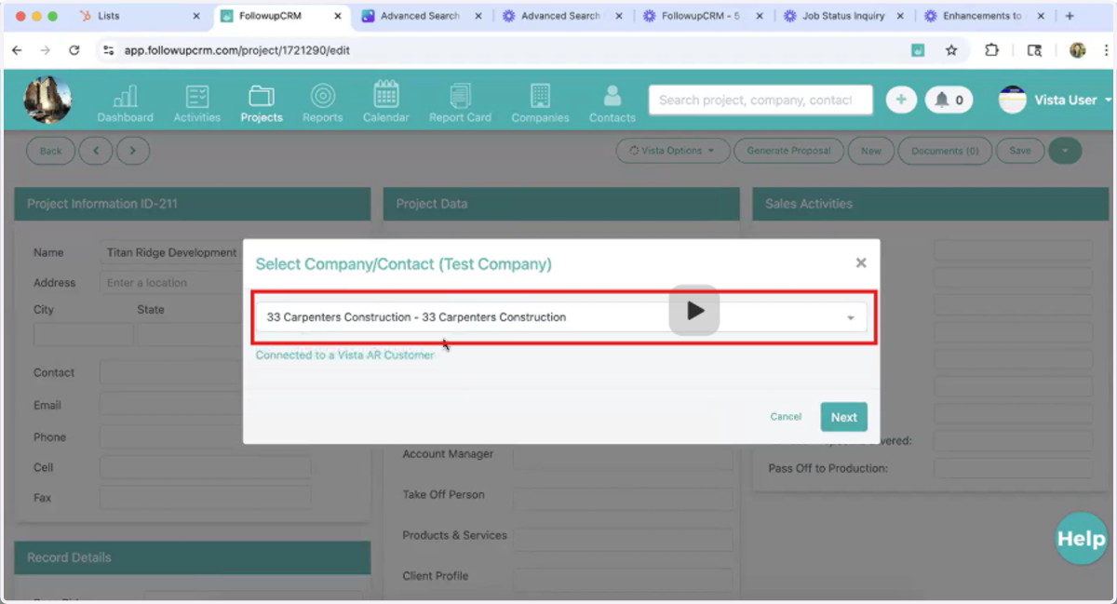Click the Next button

coord(843,417)
